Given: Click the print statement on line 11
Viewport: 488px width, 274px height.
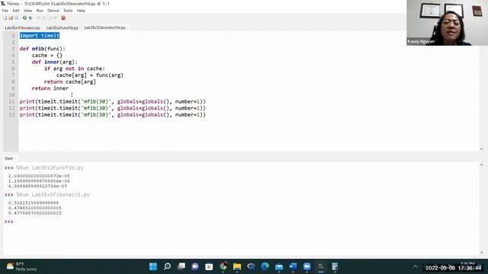Looking at the screenshot, I should pos(113,101).
